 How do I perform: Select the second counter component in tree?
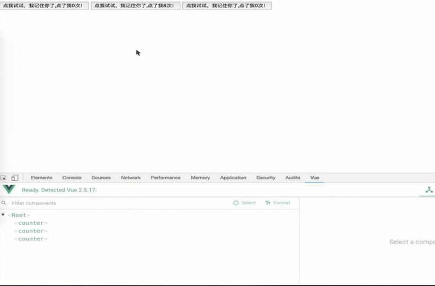pos(31,231)
